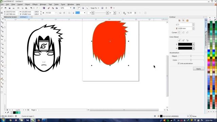Choose 'To center' contour icon
This screenshot has height=122, width=217.
pos(179,20)
